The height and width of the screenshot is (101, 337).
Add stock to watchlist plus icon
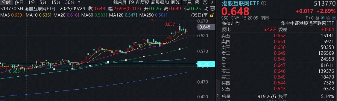(x=334, y=18)
